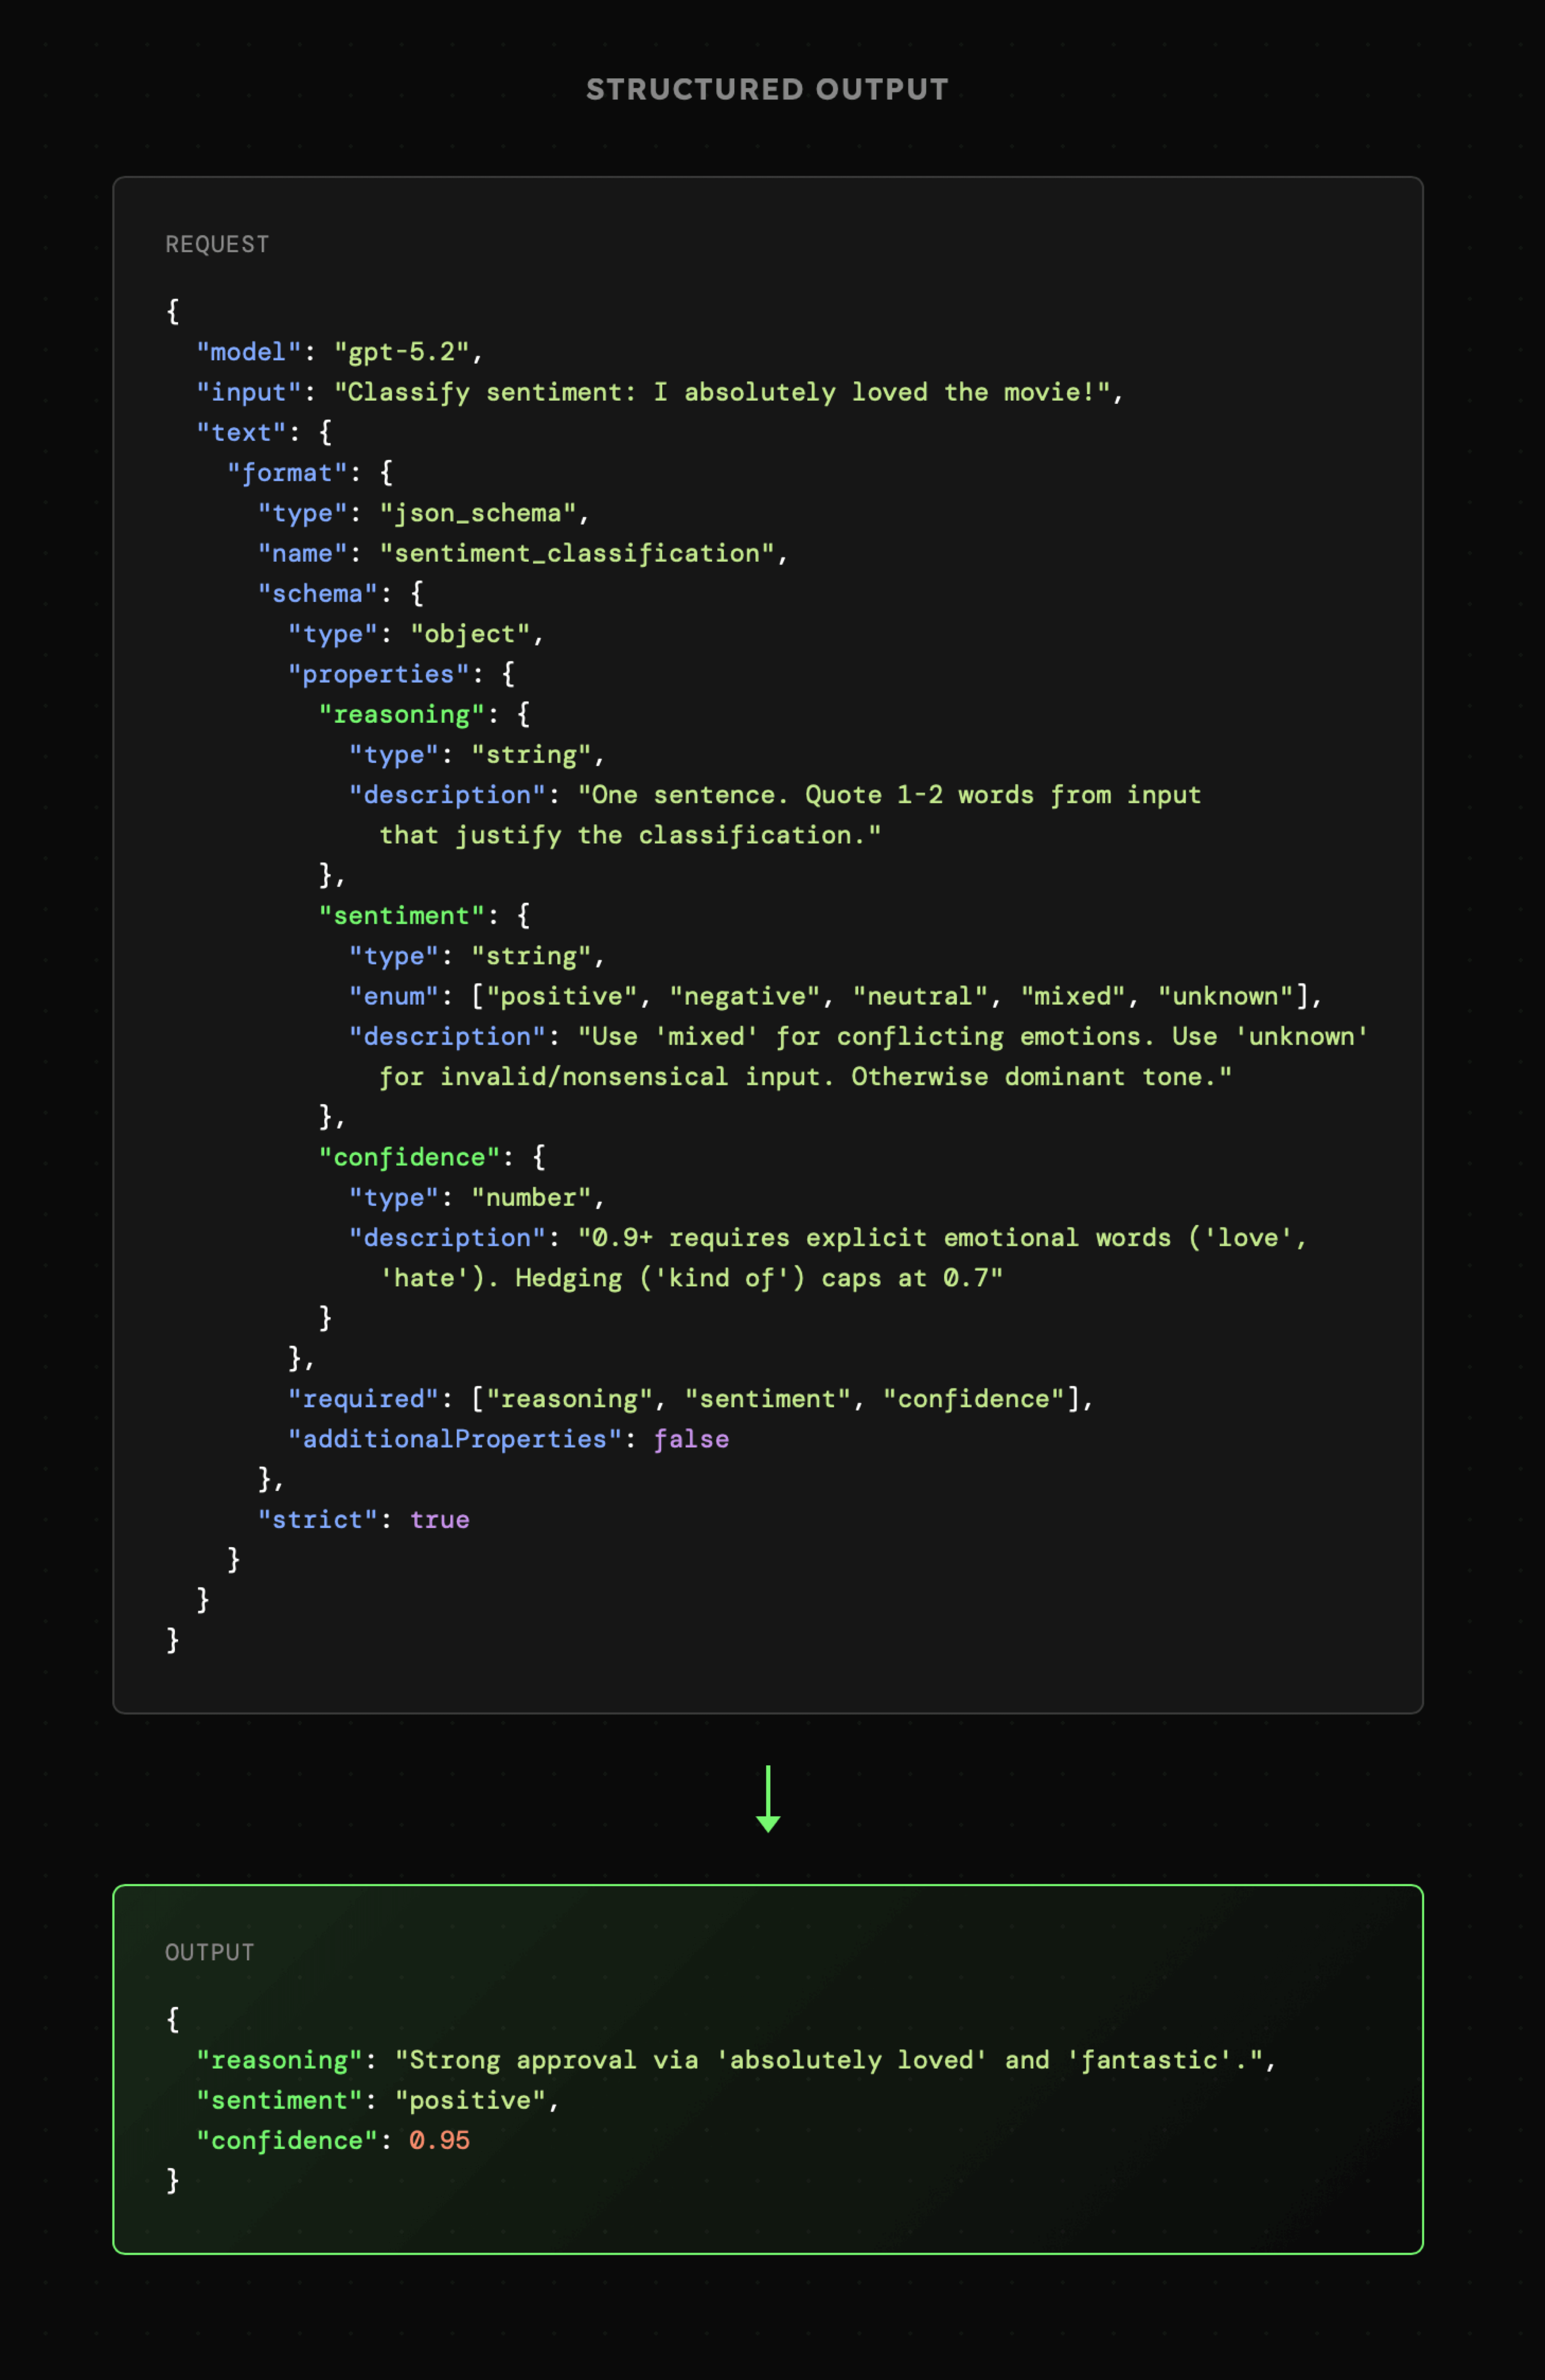Click the "reasoning" key in output panel
This screenshot has width=1545, height=2380.
(279, 2060)
